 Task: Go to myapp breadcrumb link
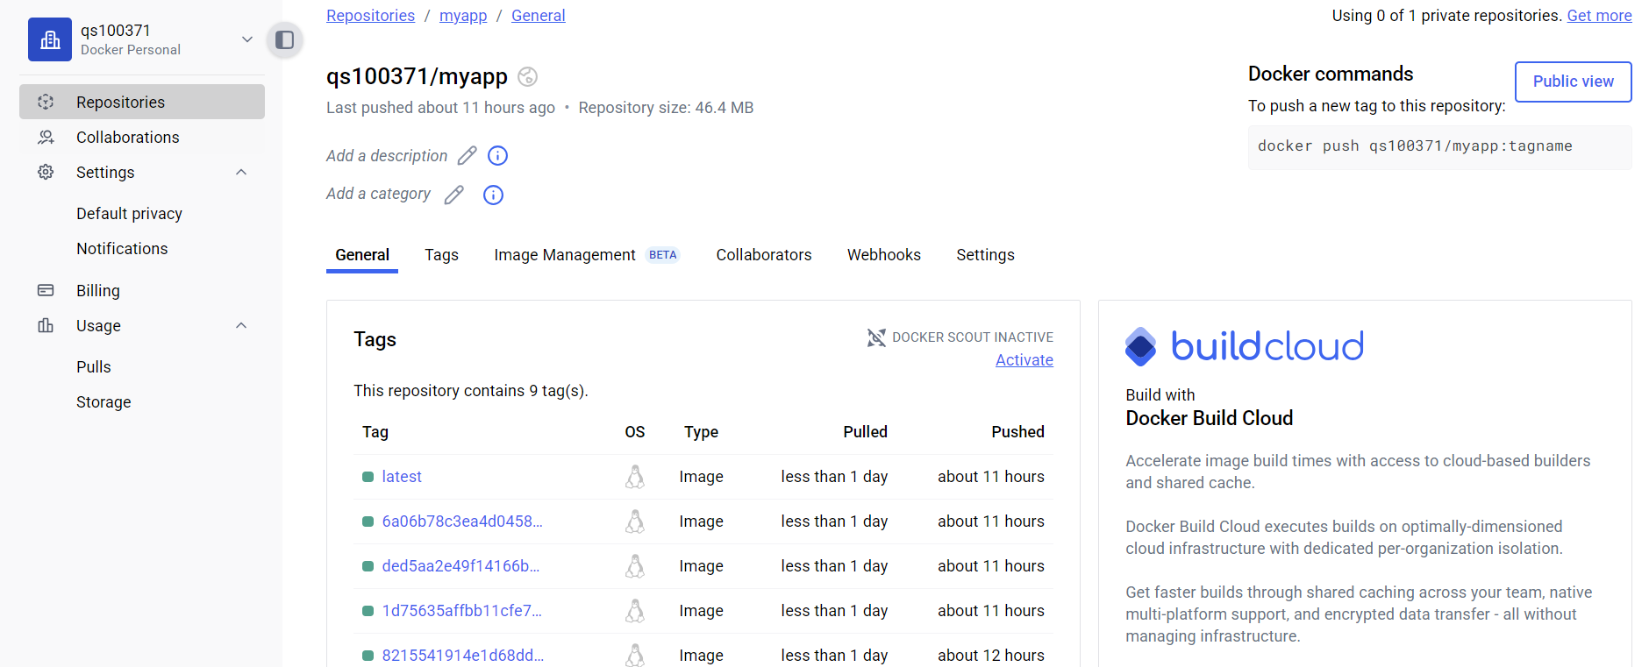463,16
